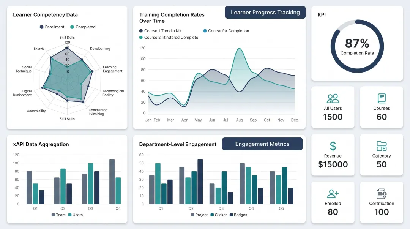Click the "$15000" Revenue value
Viewport: 410px width, 229px height.
(333, 164)
